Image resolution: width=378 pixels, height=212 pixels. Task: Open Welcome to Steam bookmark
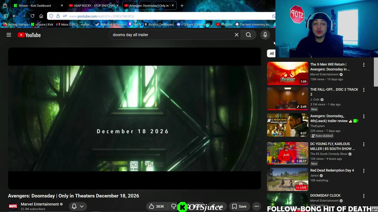110,24
